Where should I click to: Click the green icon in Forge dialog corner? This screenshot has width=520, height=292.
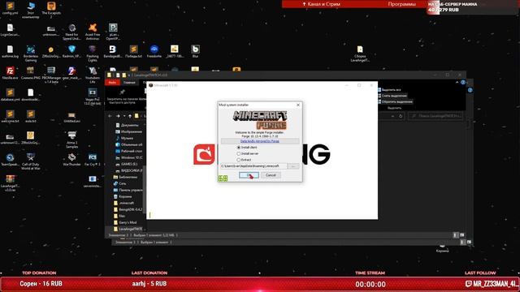[223, 178]
